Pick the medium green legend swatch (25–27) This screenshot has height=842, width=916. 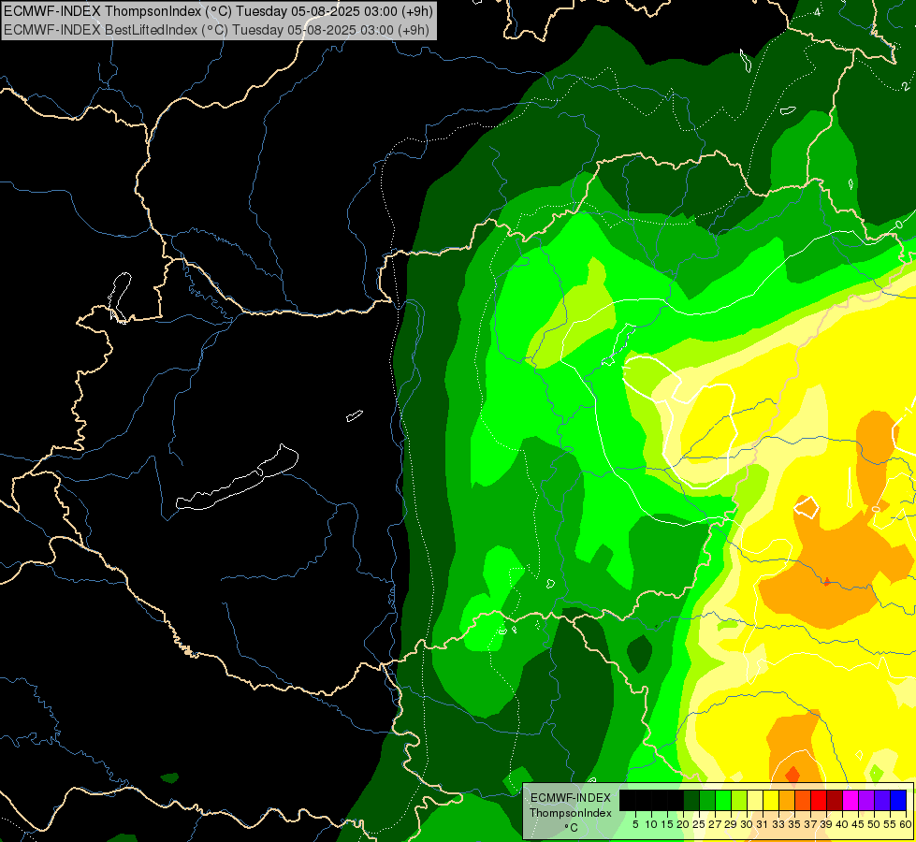(x=707, y=800)
